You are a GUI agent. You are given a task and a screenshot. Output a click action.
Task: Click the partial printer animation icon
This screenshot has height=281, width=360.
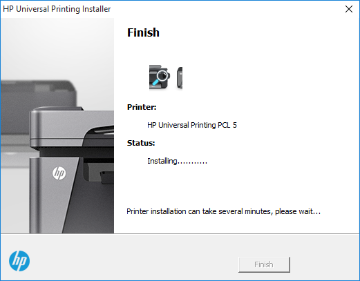pyautogui.click(x=180, y=77)
